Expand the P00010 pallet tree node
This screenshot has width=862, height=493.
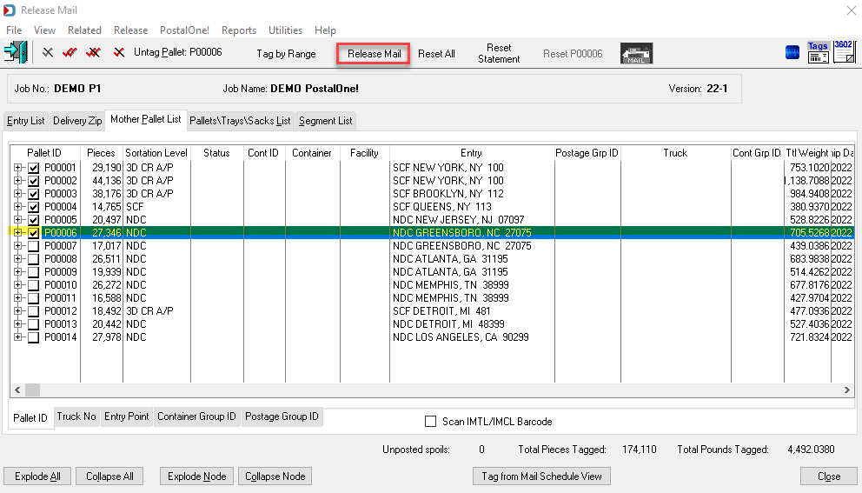coord(18,285)
